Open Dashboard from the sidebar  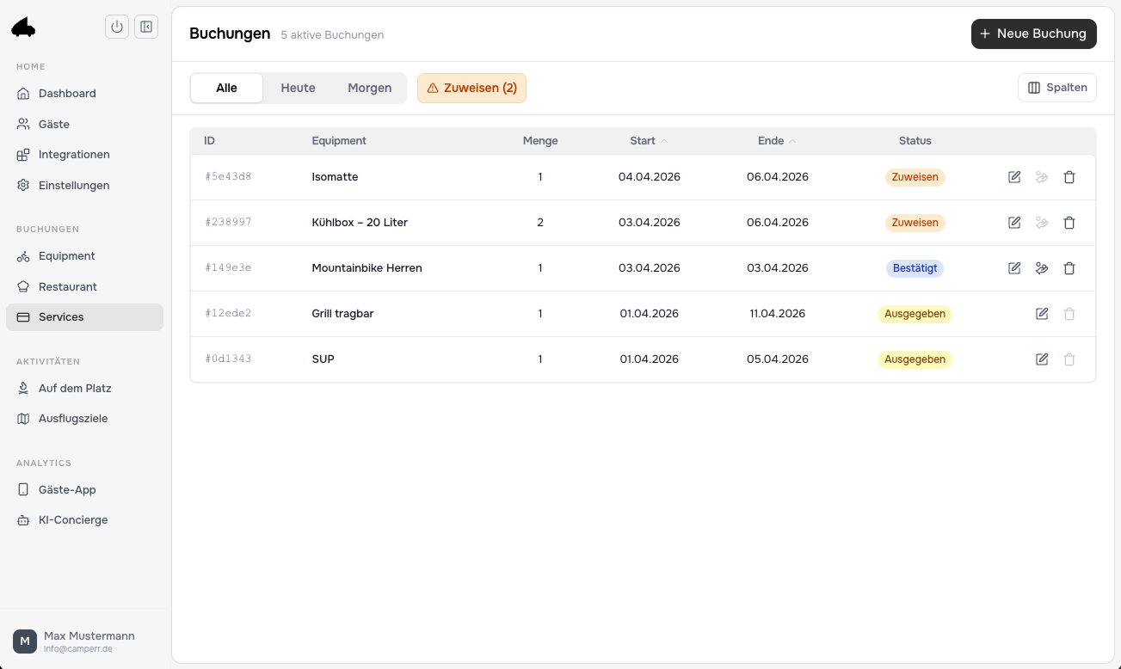[x=84, y=94]
